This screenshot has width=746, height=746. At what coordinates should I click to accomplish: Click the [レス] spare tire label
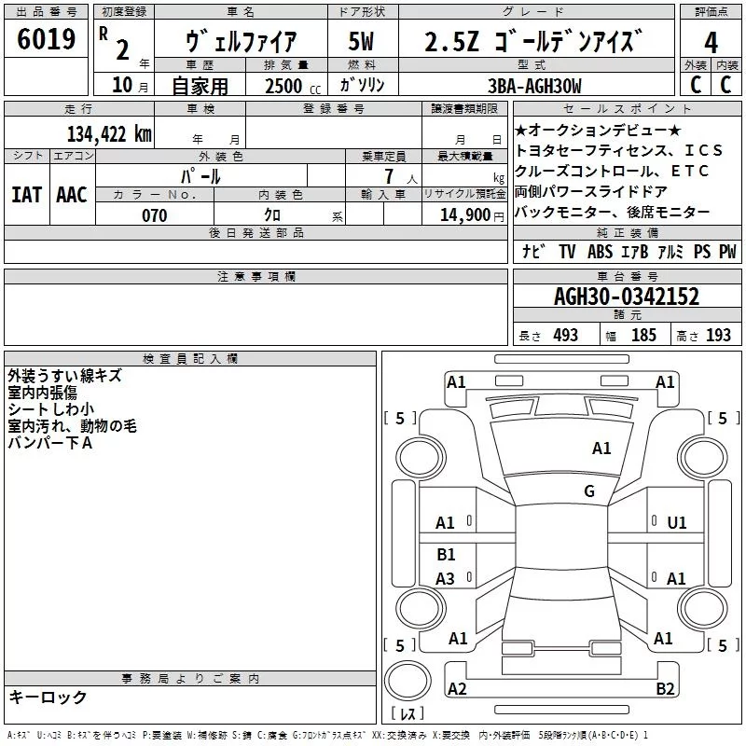(408, 713)
